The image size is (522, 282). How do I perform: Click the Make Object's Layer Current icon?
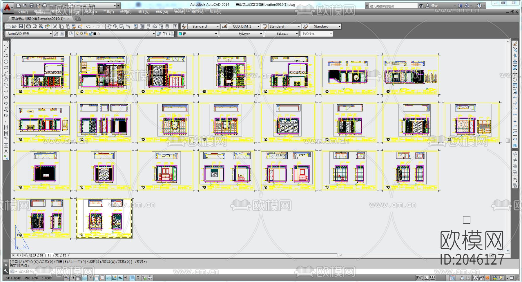159,34
